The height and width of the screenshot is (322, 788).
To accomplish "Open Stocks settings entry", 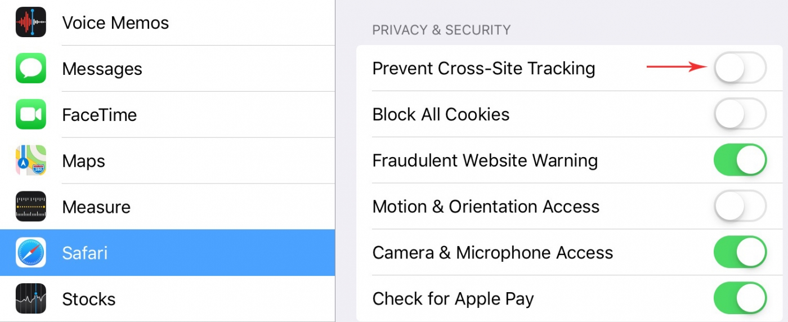I will [x=168, y=299].
